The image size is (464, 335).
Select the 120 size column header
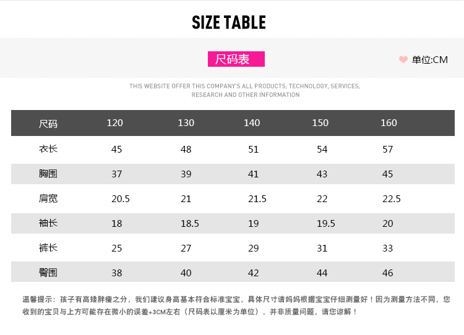click(115, 123)
